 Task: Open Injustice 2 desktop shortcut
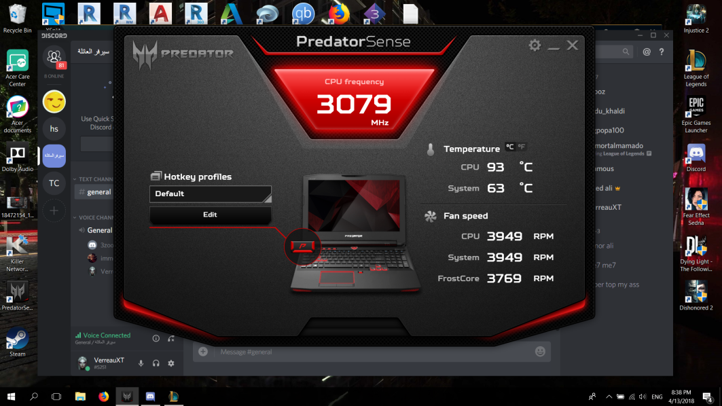pyautogui.click(x=696, y=18)
